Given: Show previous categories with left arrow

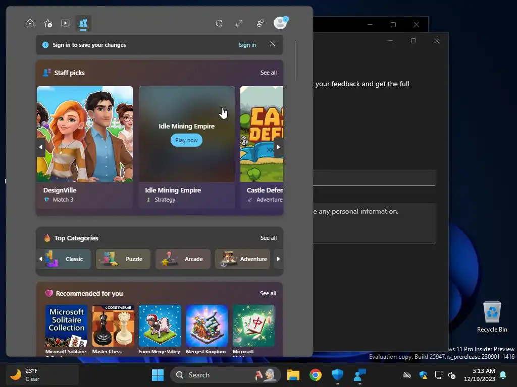Looking at the screenshot, I should 40,259.
